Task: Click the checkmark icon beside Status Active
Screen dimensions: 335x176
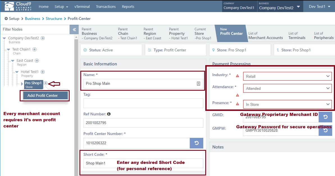Action: click(x=85, y=50)
